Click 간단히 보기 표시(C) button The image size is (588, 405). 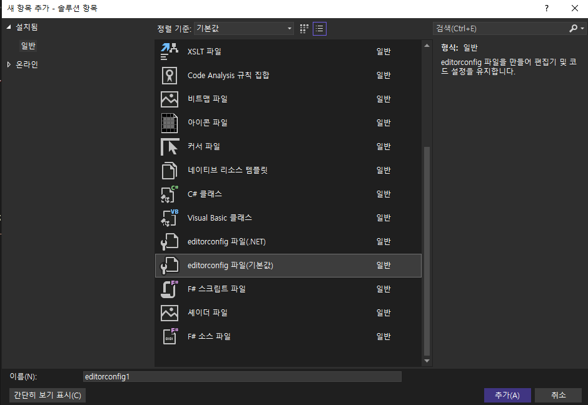pos(48,395)
